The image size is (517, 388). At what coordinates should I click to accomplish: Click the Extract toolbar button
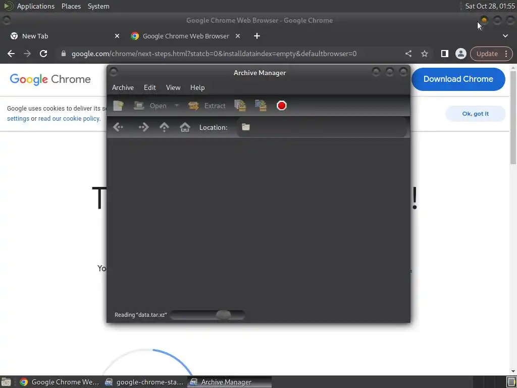click(x=207, y=106)
